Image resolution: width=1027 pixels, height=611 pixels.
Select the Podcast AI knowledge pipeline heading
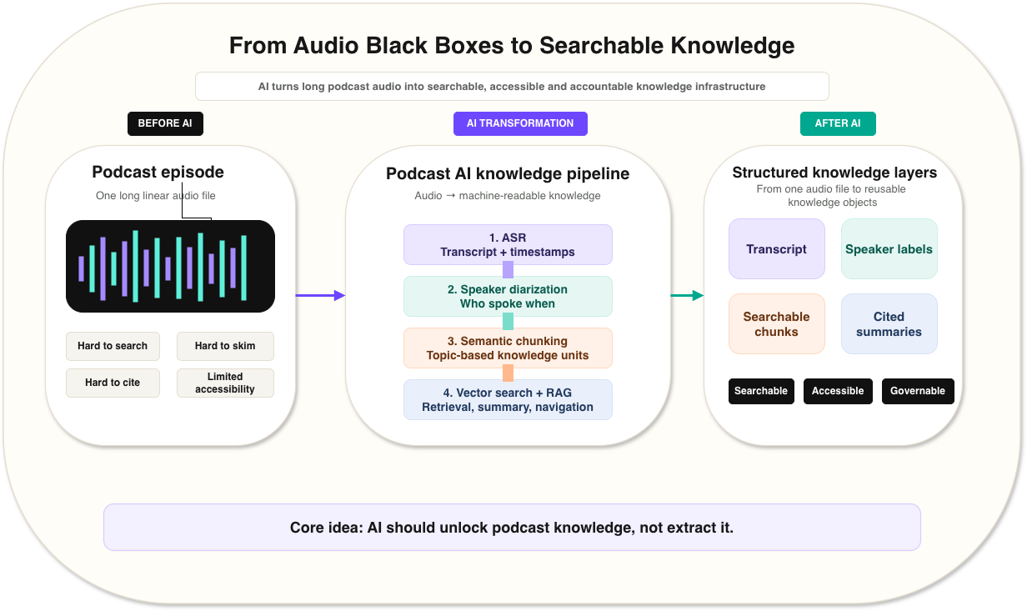point(508,174)
